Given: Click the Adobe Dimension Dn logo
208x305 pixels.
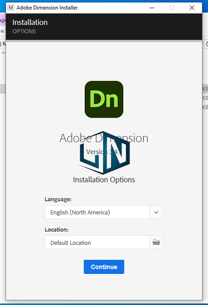Looking at the screenshot, I should point(104,99).
